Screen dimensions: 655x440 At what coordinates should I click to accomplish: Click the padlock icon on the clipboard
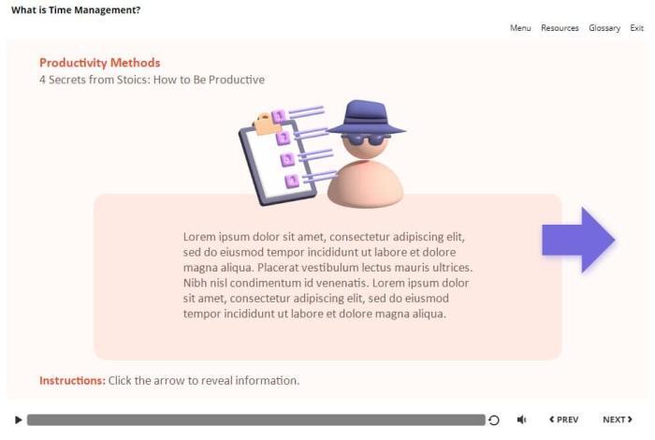(x=263, y=124)
